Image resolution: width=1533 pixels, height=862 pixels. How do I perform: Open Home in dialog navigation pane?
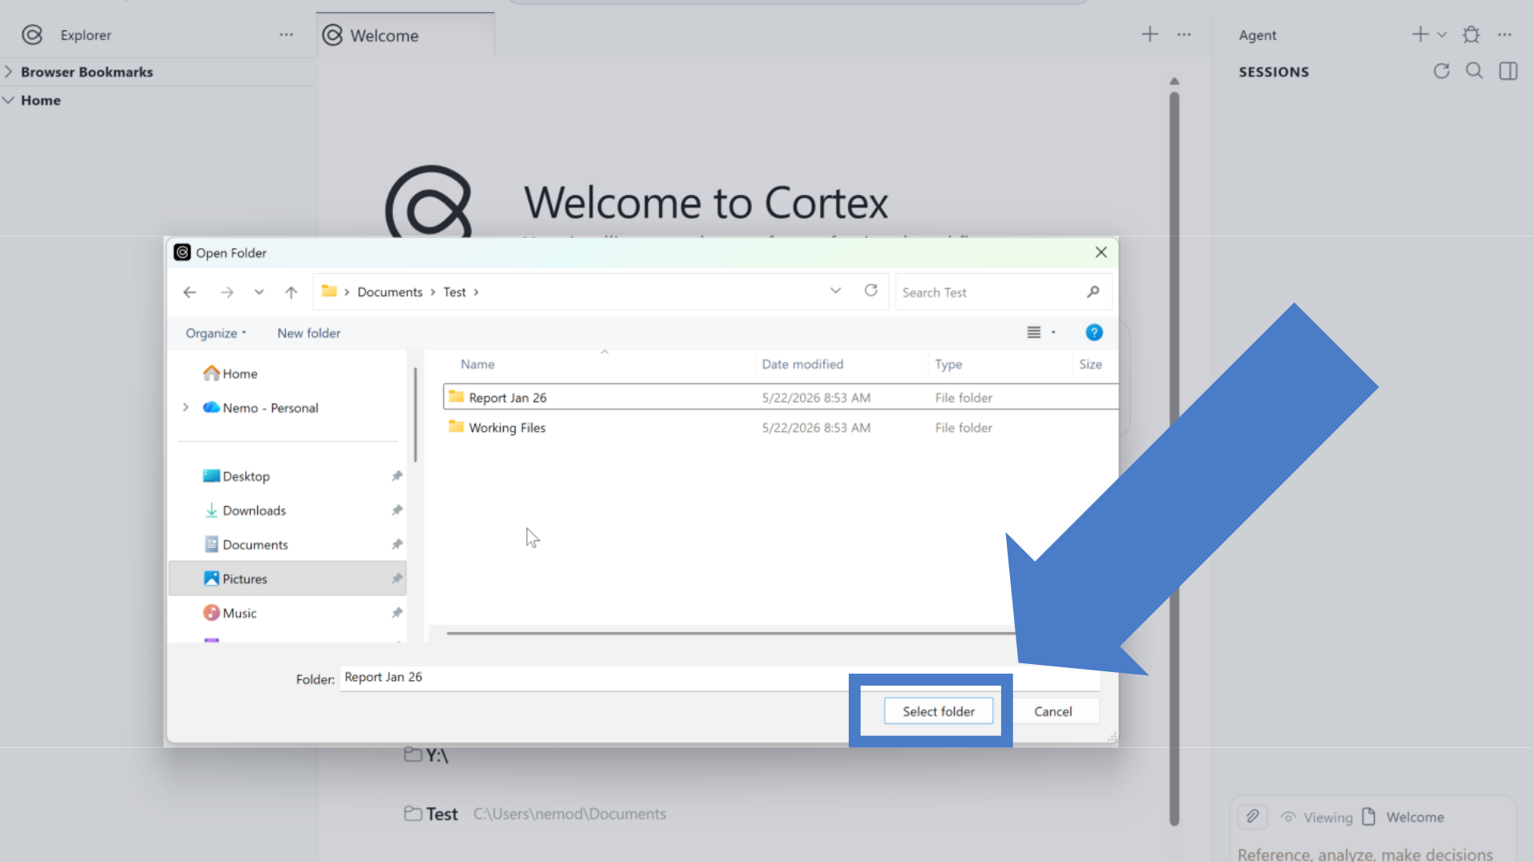tap(231, 374)
